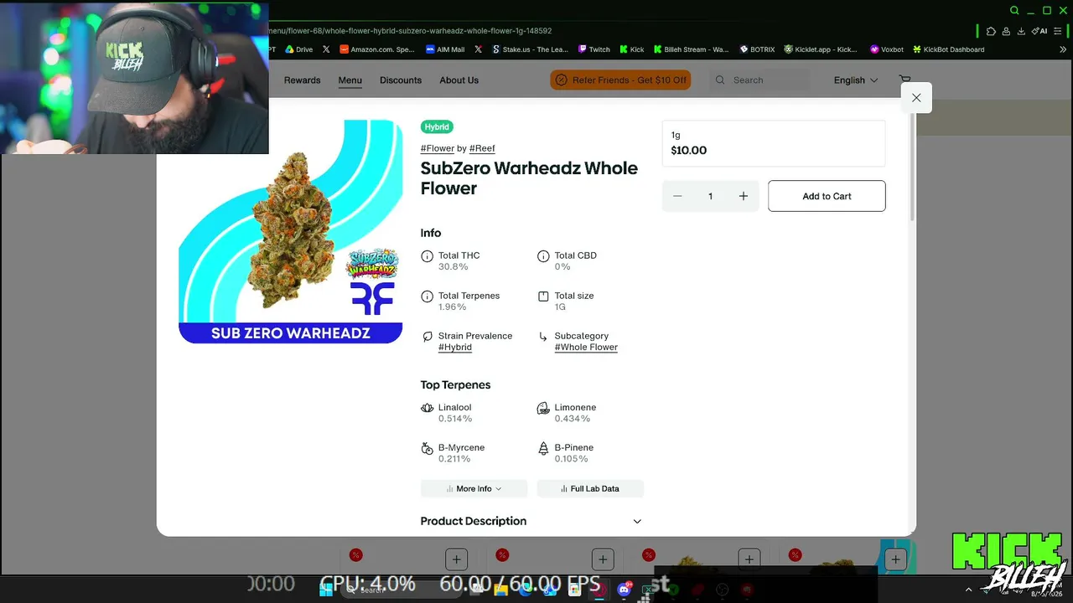This screenshot has height=603, width=1073.
Task: Open the Kick bookmark
Action: pyautogui.click(x=632, y=49)
